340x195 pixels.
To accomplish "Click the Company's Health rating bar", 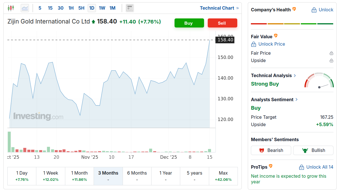I will (292, 24).
